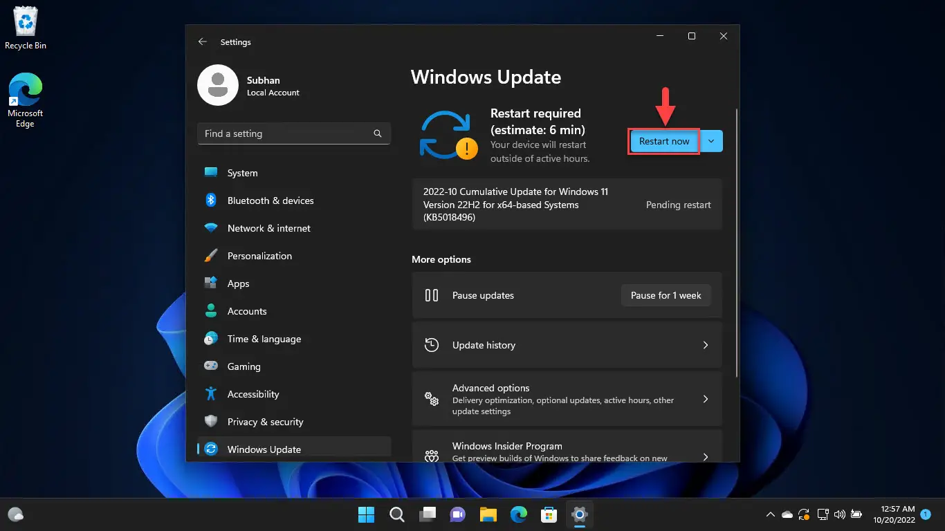Image resolution: width=945 pixels, height=531 pixels.
Task: Click the Apps icon in sidebar
Action: point(211,283)
